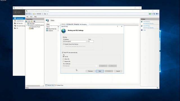Click the Recycle Bin desktop icon
Image resolution: width=180 pixels, height=101 pixels.
tap(3, 1)
